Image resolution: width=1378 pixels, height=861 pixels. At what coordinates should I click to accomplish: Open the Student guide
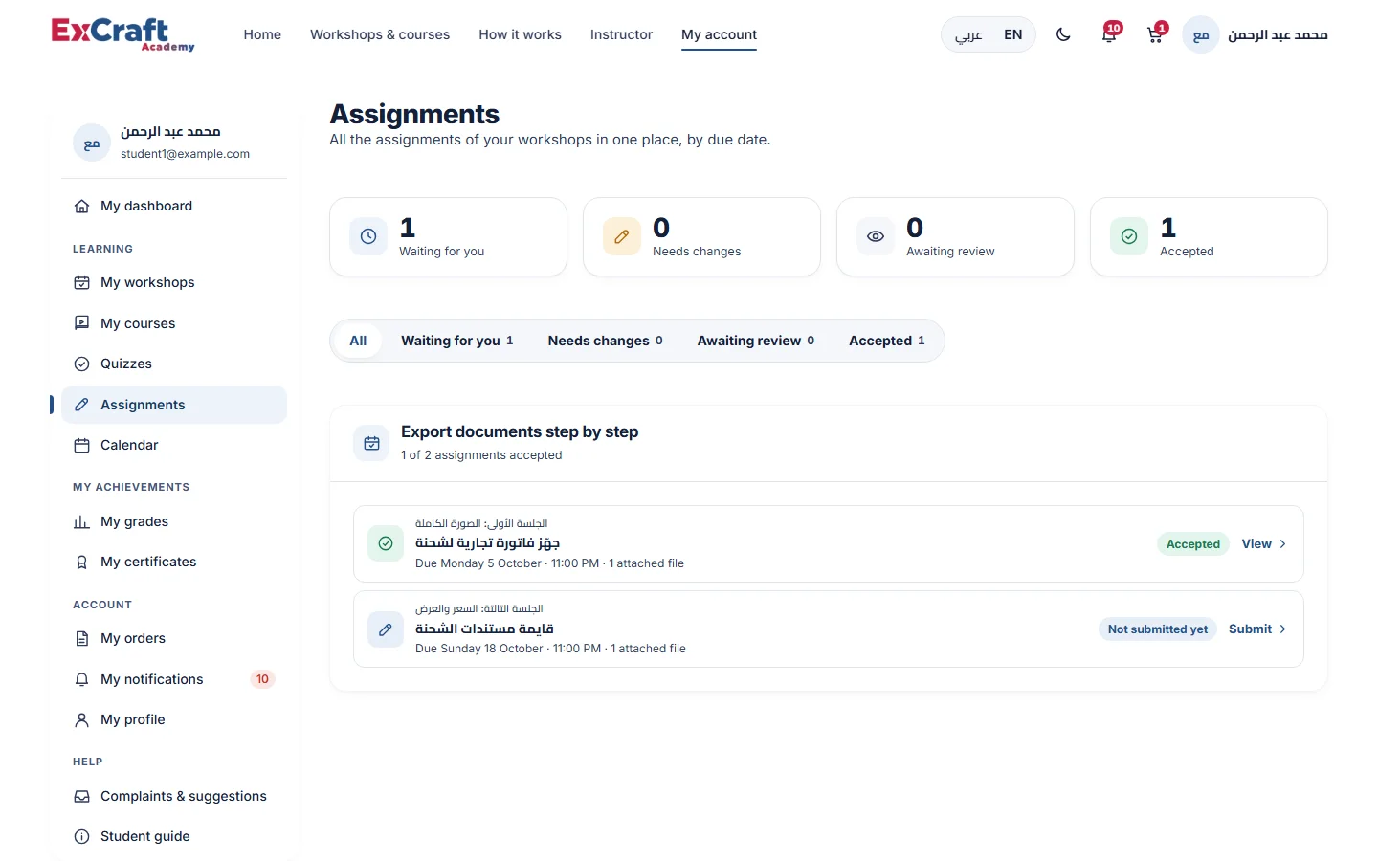[174, 836]
